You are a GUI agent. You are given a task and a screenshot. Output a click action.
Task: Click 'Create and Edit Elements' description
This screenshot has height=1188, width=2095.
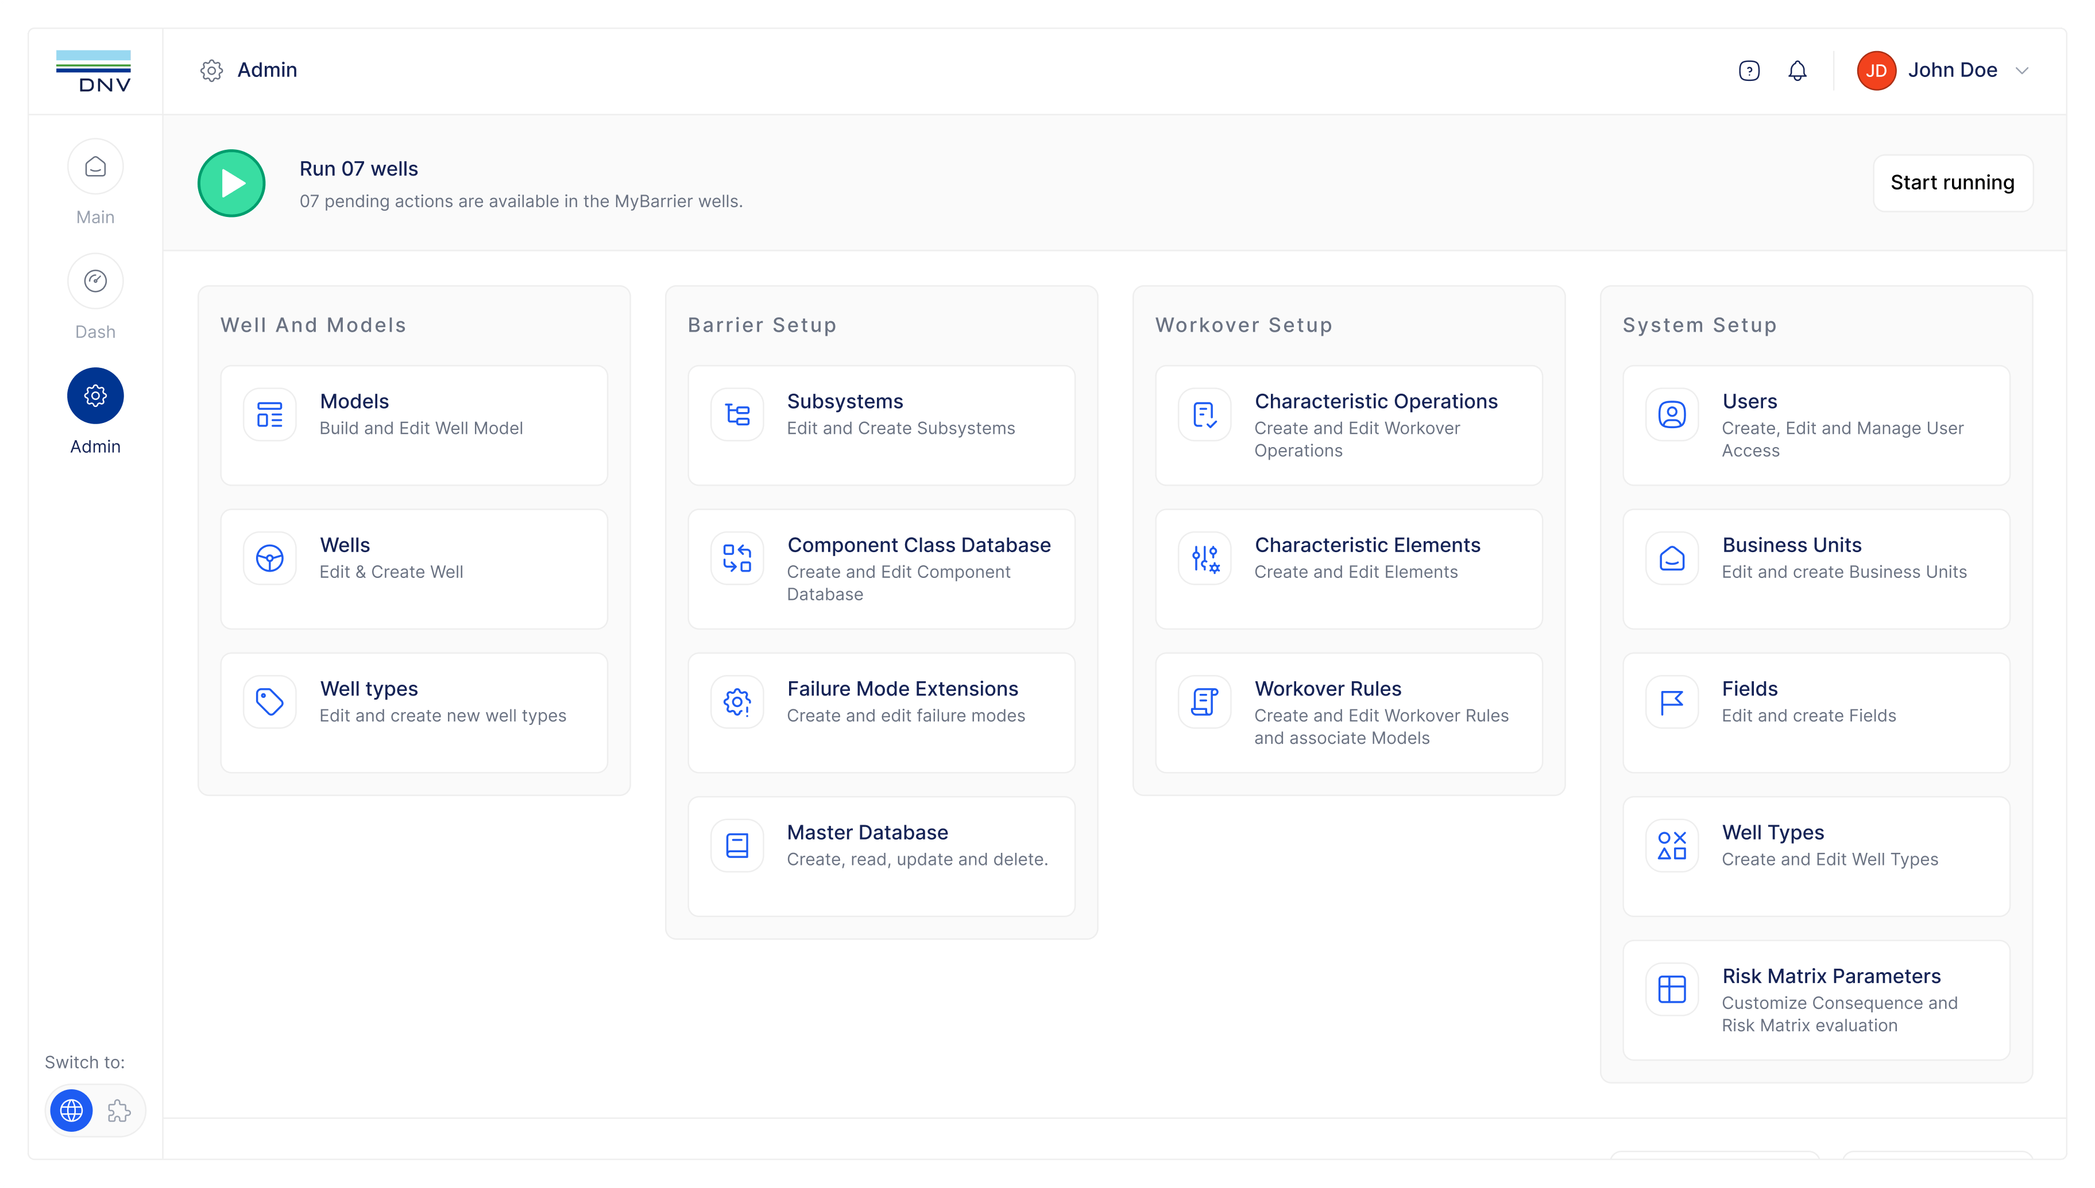pyautogui.click(x=1355, y=572)
